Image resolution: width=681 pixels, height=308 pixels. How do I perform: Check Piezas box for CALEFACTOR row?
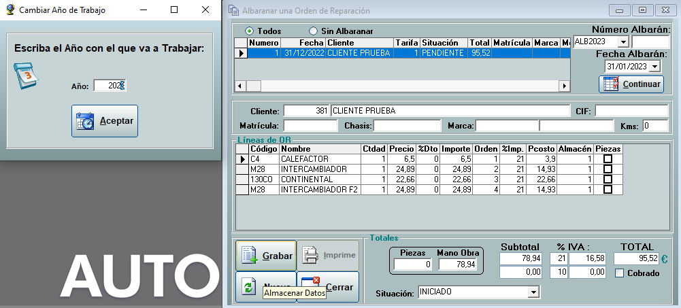click(x=608, y=159)
